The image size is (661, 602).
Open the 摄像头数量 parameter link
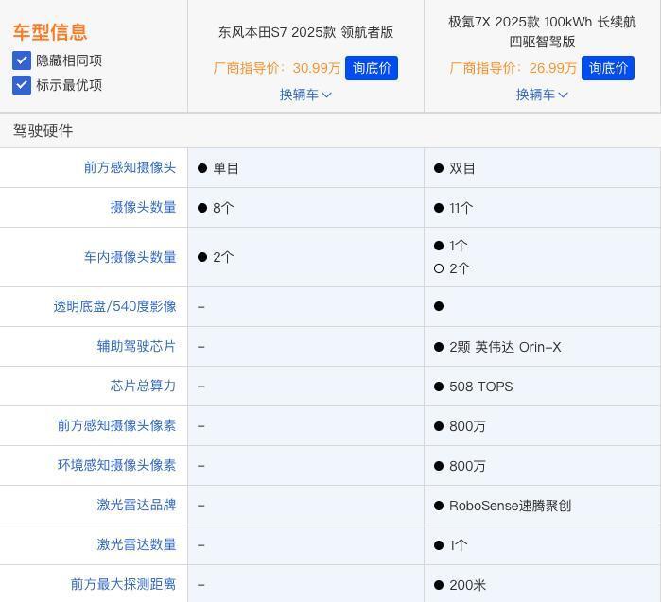143,207
